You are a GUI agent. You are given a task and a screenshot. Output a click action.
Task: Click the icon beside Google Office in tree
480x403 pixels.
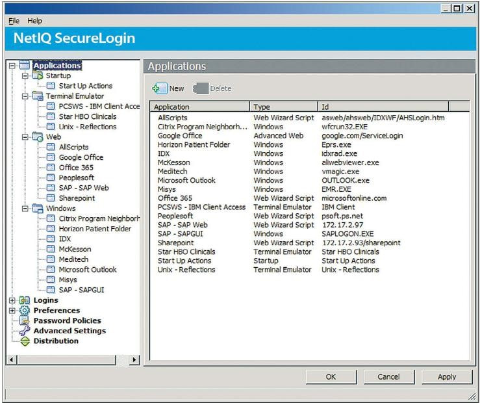51,157
